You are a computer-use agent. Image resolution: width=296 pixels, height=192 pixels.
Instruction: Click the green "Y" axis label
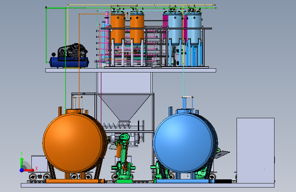point(22,154)
